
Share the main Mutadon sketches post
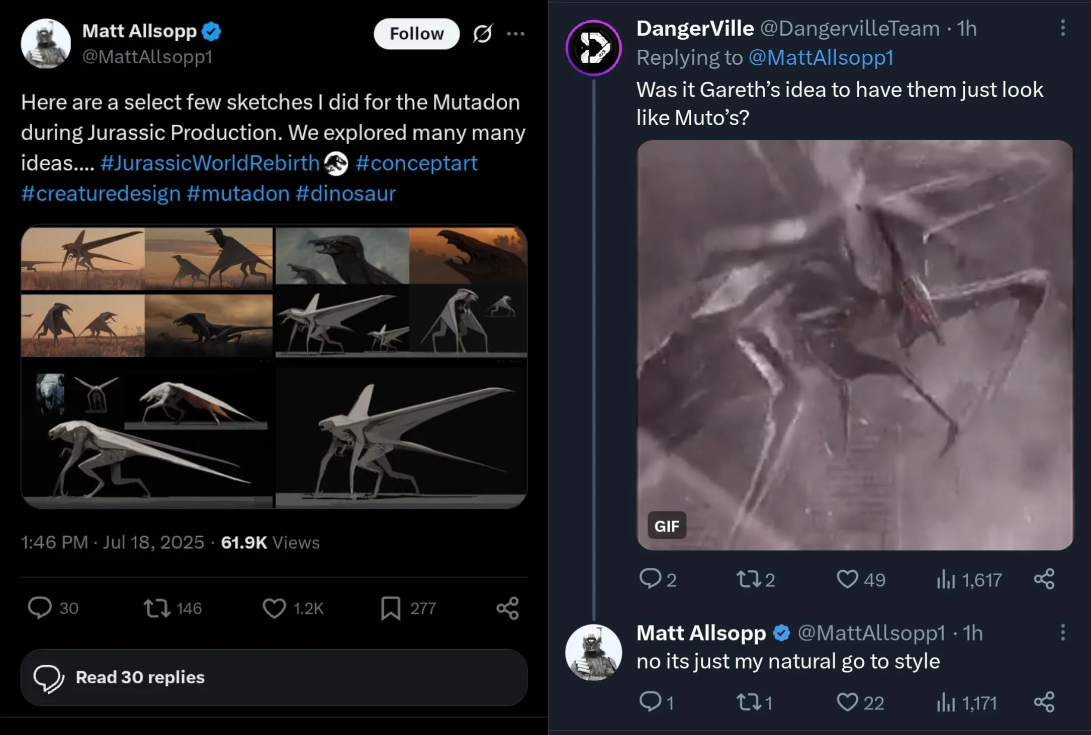pyautogui.click(x=507, y=608)
